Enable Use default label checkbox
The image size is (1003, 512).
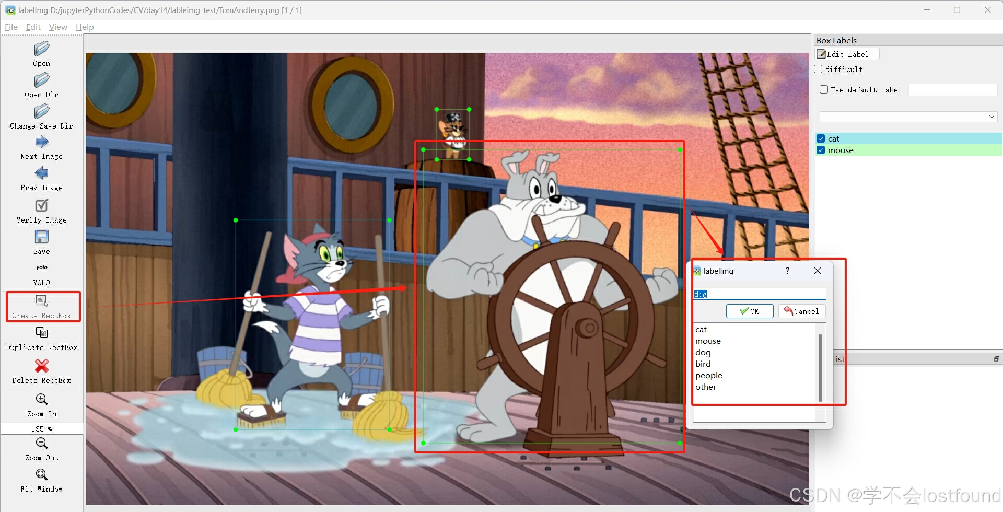pos(824,89)
